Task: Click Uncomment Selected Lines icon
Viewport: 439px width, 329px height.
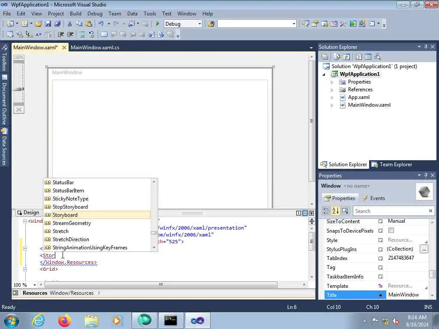Action: pos(92,34)
